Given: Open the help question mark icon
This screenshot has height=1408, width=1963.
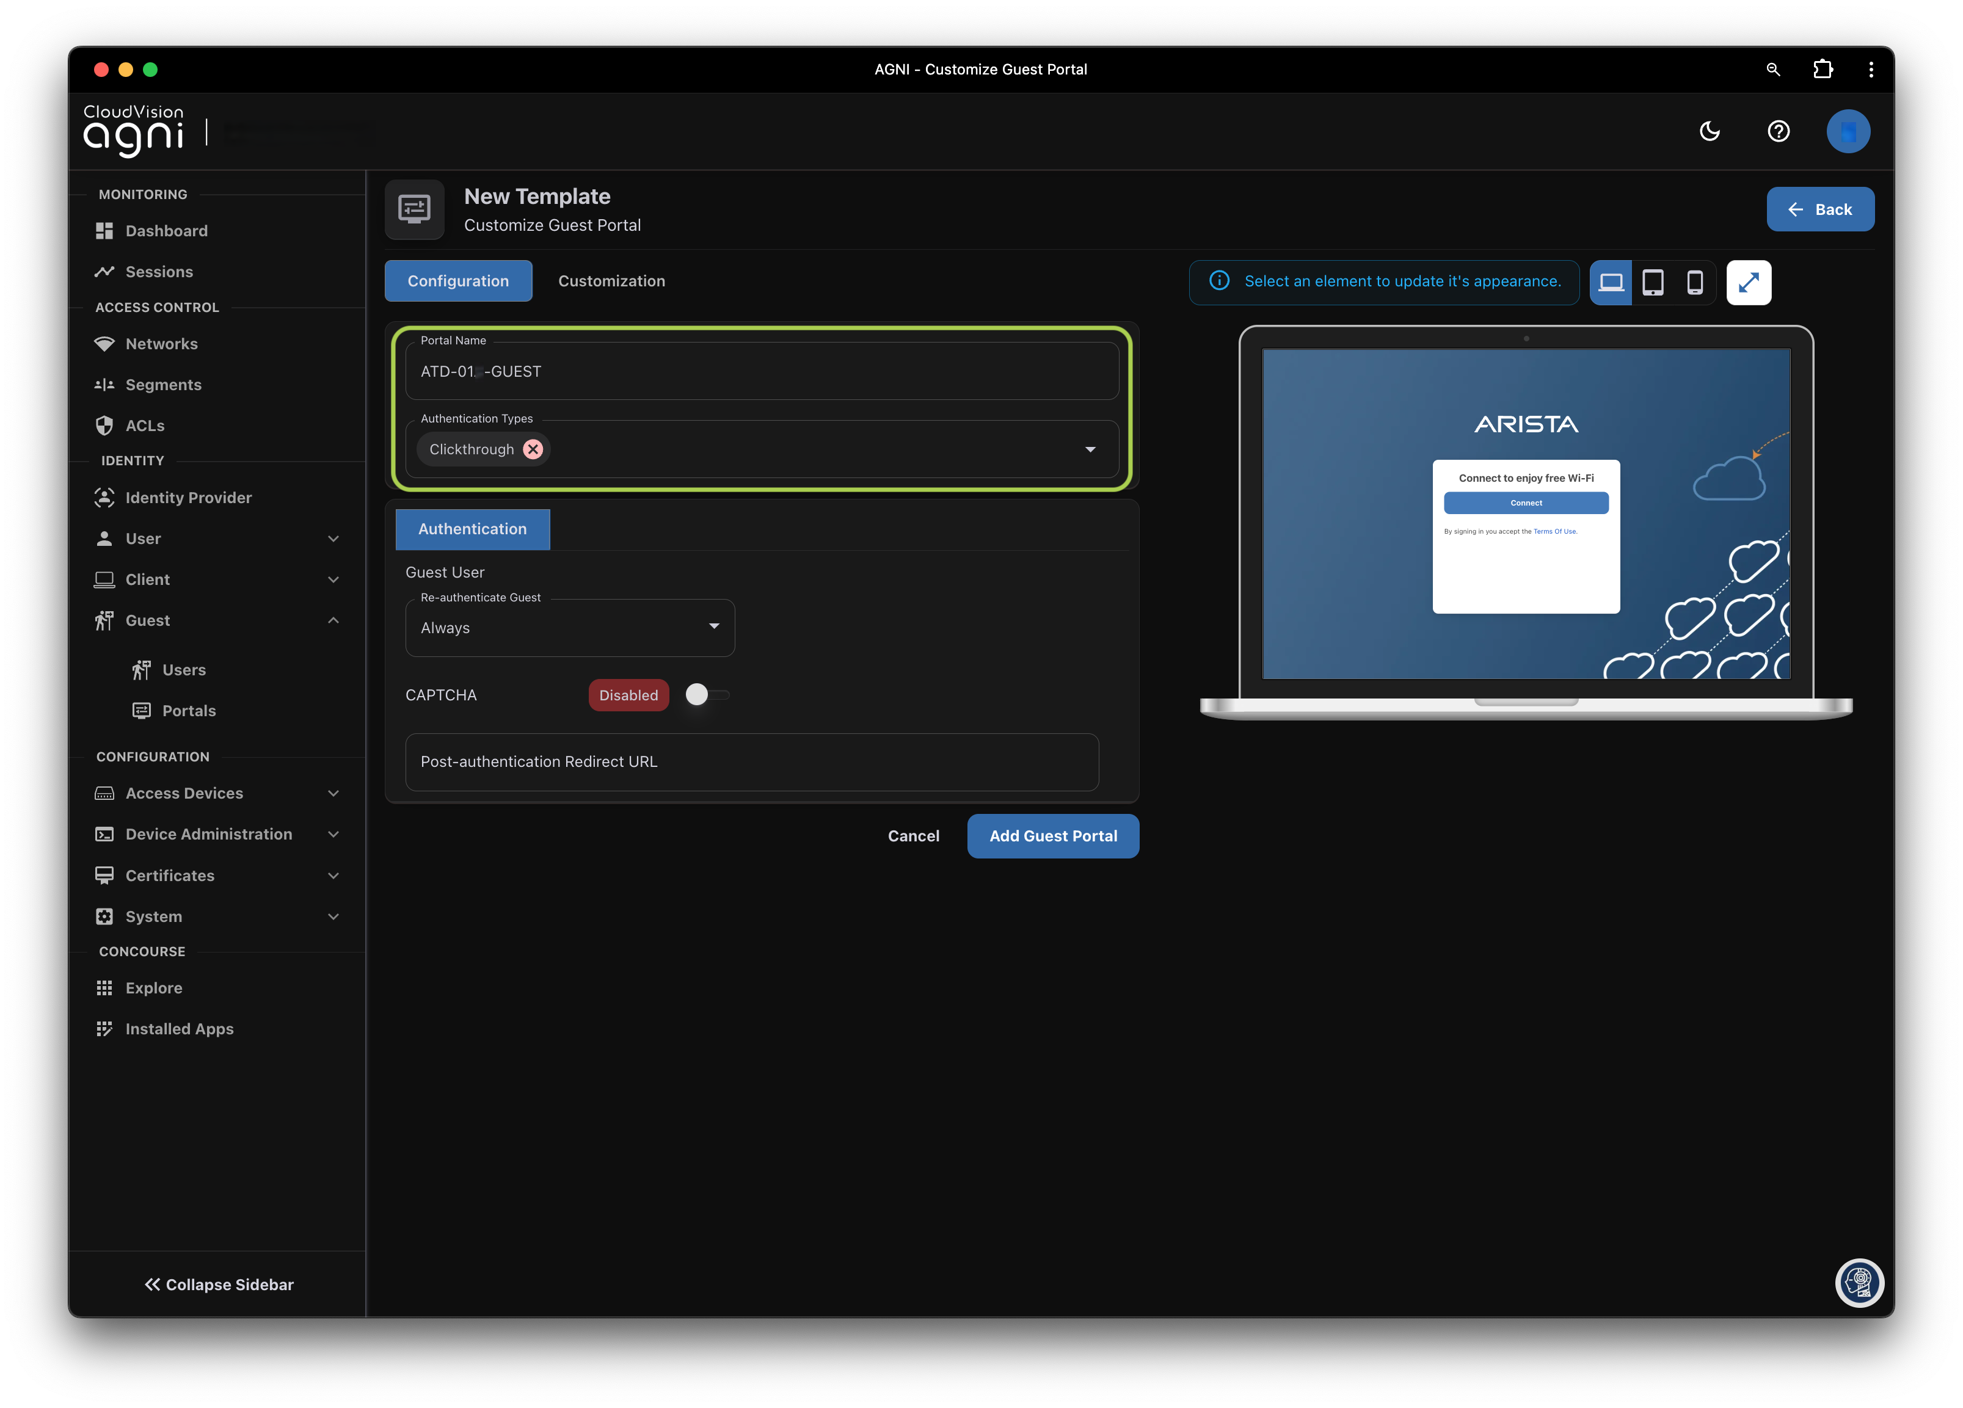Looking at the screenshot, I should coord(1778,131).
